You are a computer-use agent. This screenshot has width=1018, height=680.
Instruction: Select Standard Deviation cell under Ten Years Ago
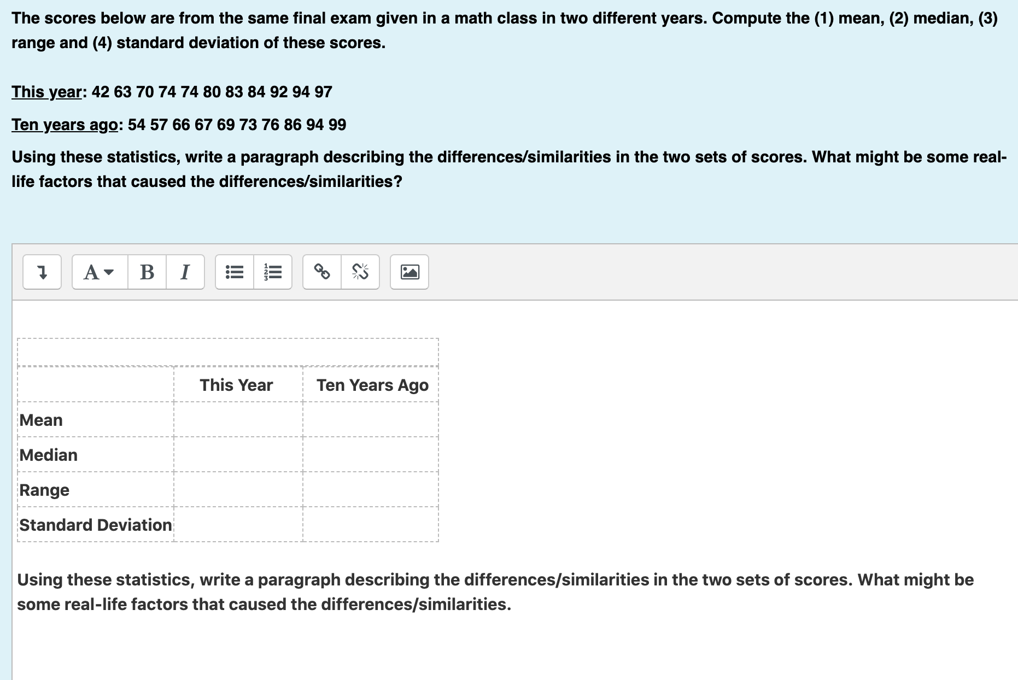coord(371,525)
